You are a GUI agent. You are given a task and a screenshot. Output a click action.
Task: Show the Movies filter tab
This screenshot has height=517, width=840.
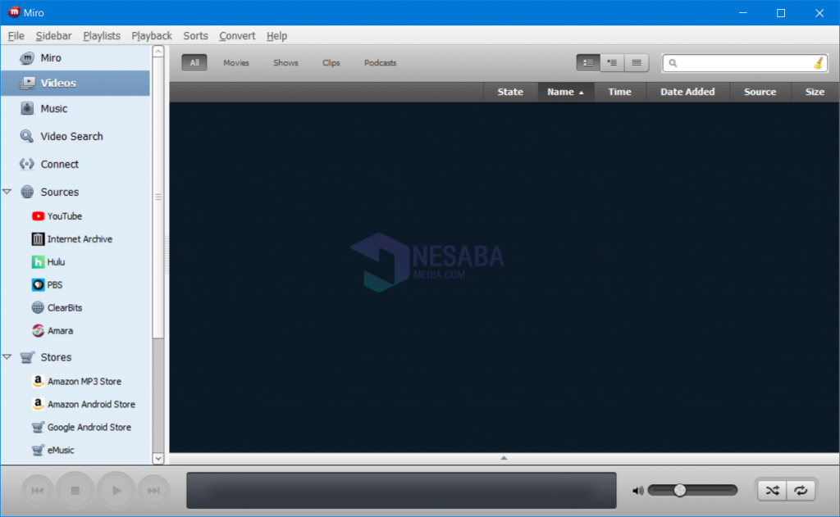[x=236, y=63]
